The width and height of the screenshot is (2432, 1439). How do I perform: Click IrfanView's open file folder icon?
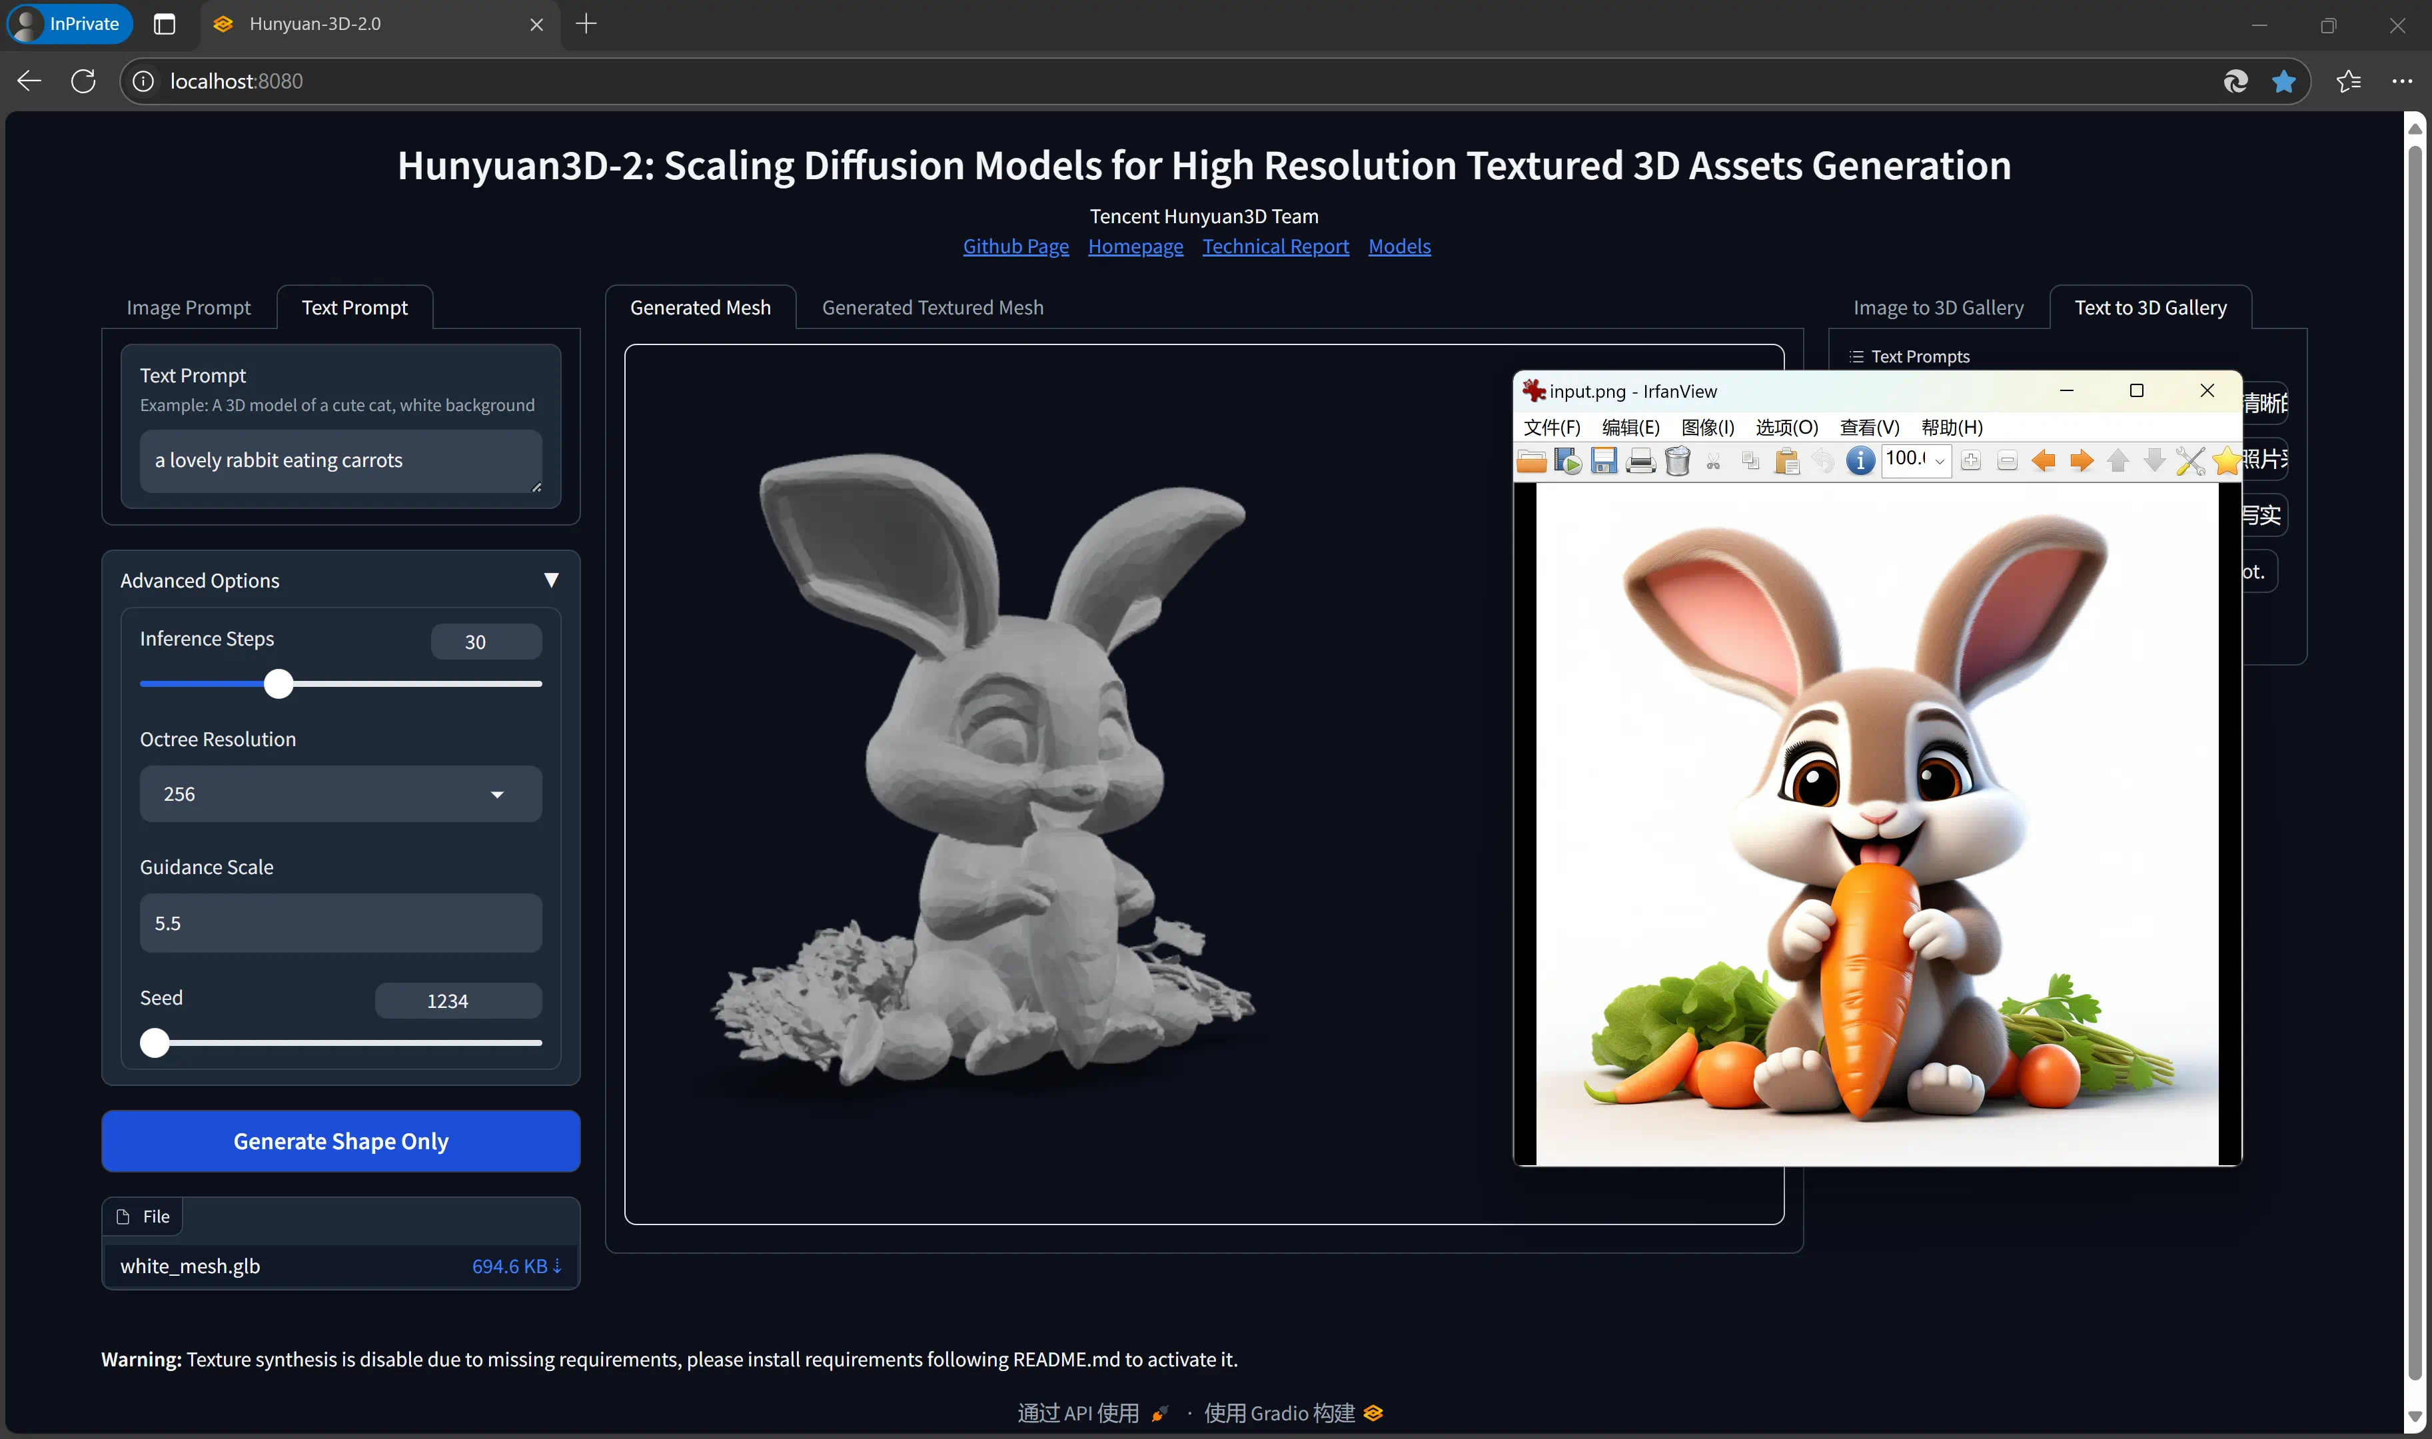tap(1531, 460)
